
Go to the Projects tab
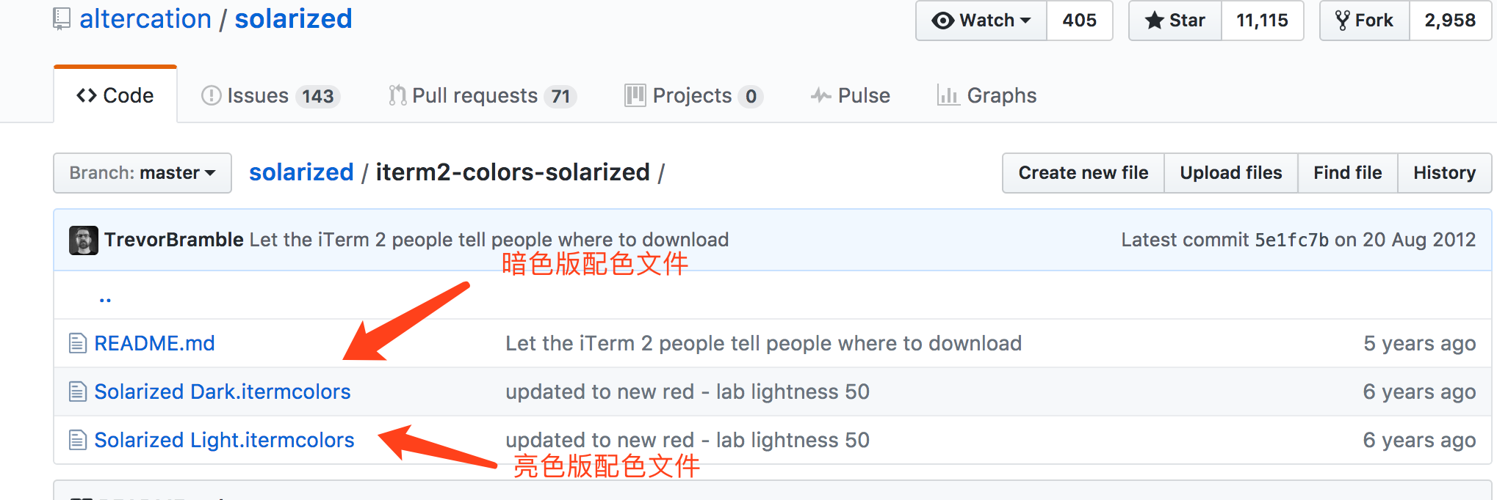(x=691, y=96)
